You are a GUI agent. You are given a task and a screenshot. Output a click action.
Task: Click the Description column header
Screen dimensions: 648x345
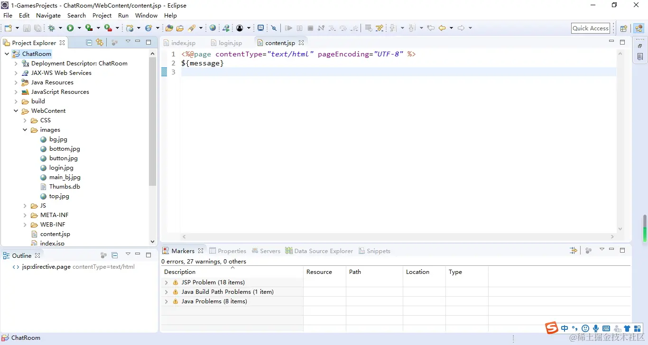pos(232,272)
